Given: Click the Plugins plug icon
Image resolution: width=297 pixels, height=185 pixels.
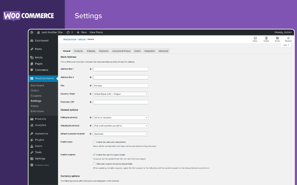Looking at the screenshot, I should pos(32,140).
